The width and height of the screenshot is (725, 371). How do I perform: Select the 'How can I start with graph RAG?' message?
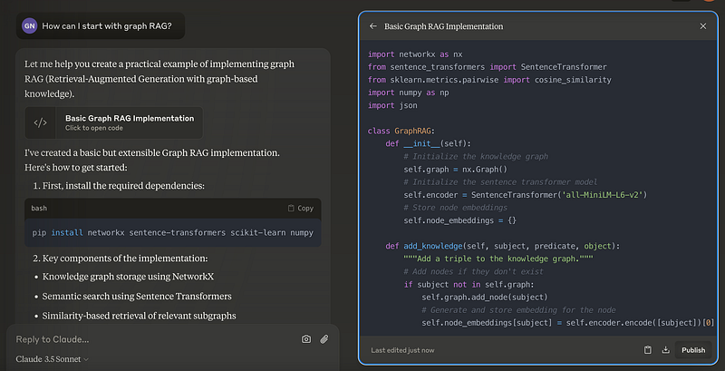point(107,26)
